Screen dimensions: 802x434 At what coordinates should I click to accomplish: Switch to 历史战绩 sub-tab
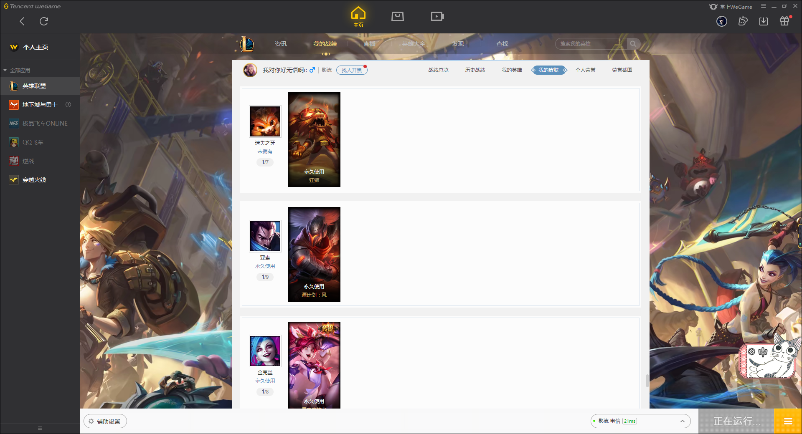[x=475, y=70]
